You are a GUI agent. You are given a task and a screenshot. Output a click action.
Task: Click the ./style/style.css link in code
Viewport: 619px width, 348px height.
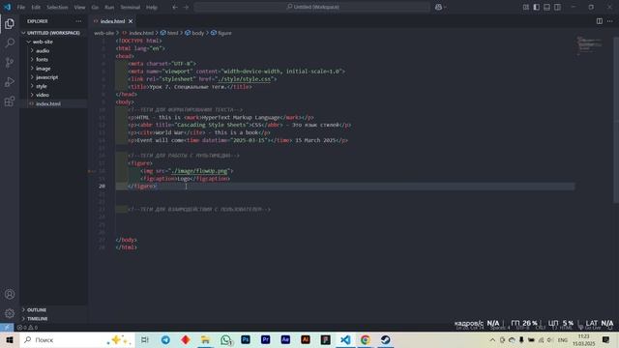tap(245, 79)
